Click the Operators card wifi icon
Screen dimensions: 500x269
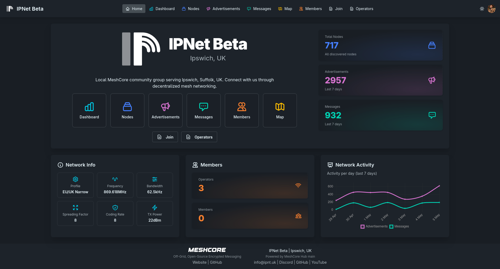(x=298, y=185)
